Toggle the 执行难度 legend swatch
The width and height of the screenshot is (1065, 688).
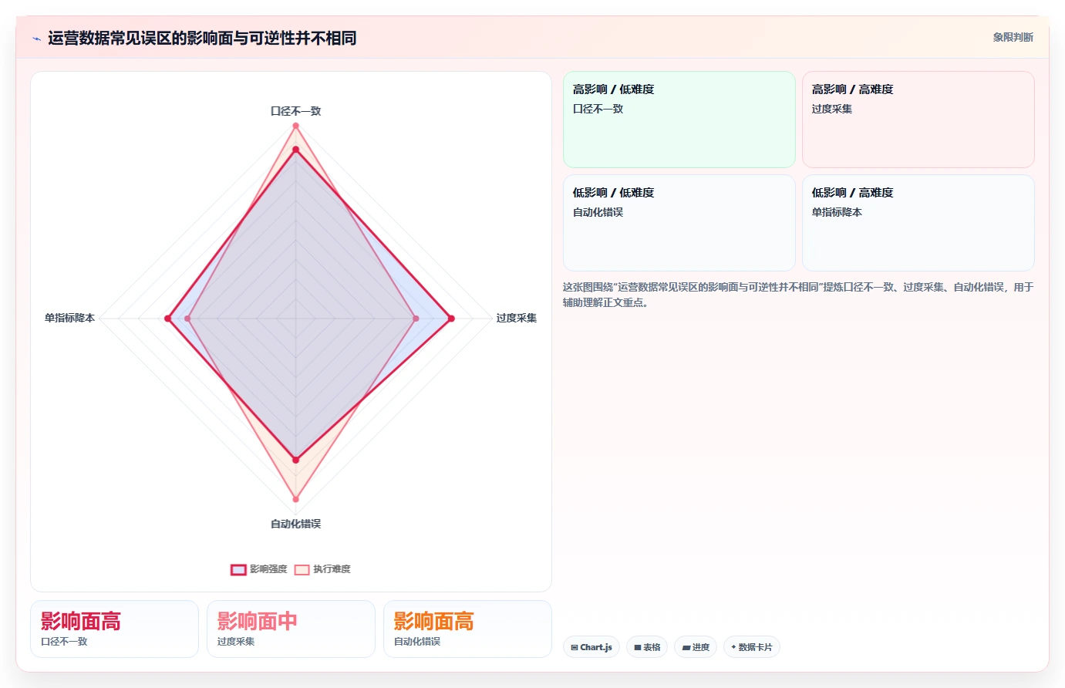(x=302, y=570)
